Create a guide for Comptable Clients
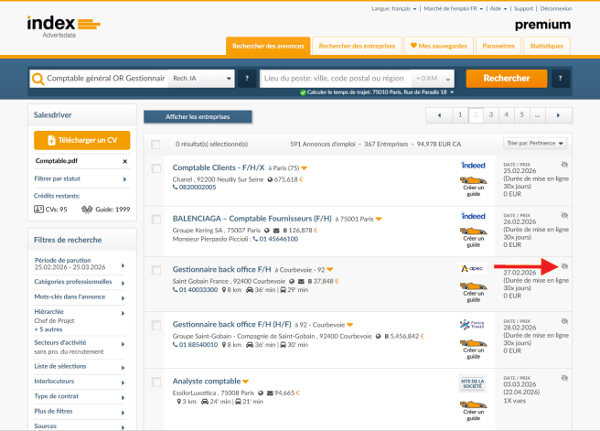This screenshot has width=600, height=431. (x=474, y=187)
